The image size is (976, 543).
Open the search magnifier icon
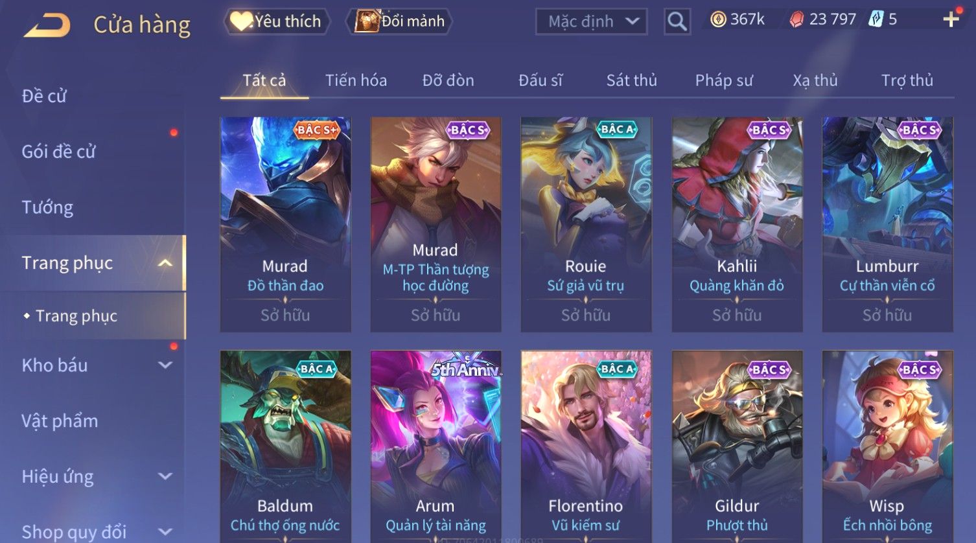[677, 21]
